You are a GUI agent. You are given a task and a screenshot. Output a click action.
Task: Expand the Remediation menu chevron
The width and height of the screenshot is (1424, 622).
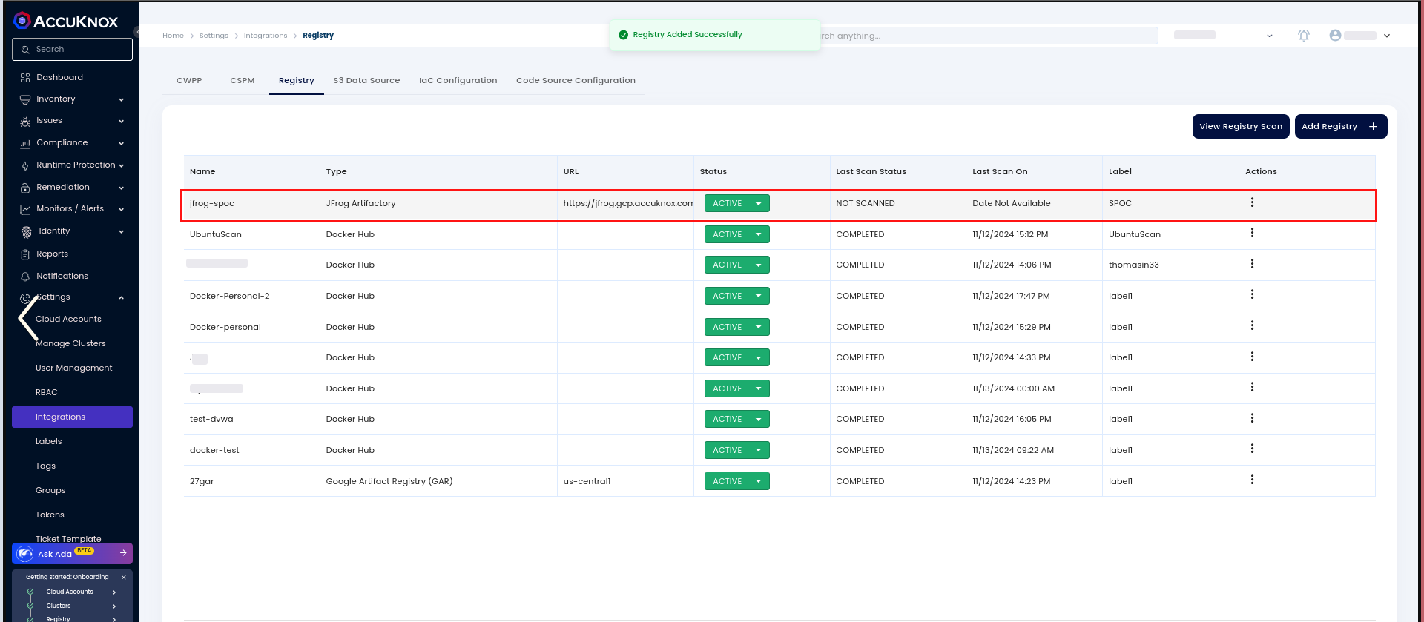click(x=121, y=188)
